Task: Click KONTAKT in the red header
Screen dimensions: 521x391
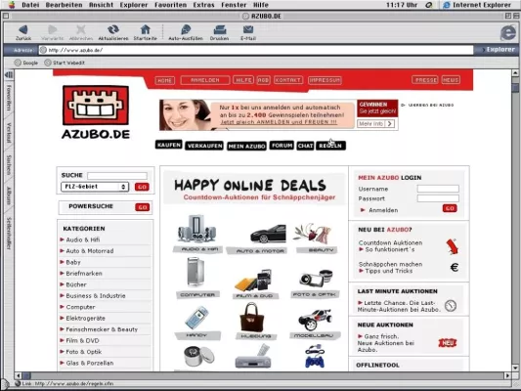Action: click(288, 80)
